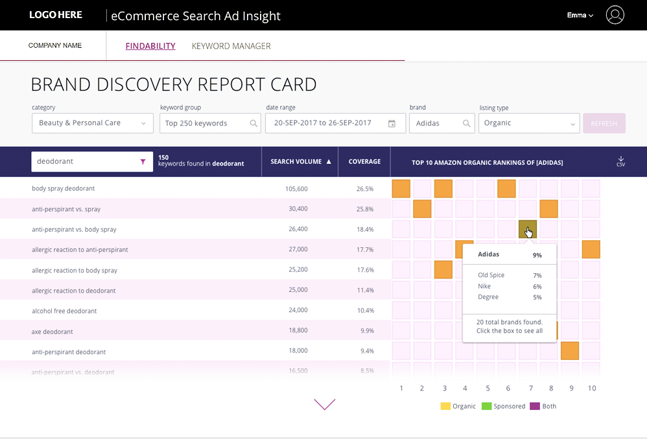Click the search volume value 105,600

(296, 189)
